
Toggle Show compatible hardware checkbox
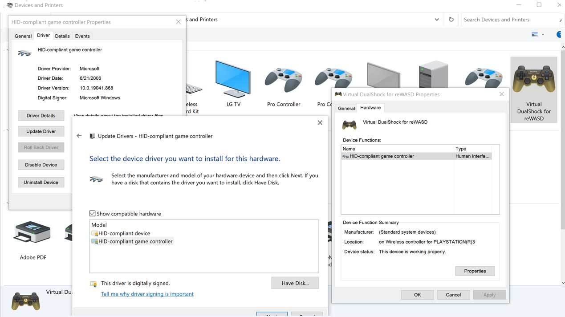point(93,214)
